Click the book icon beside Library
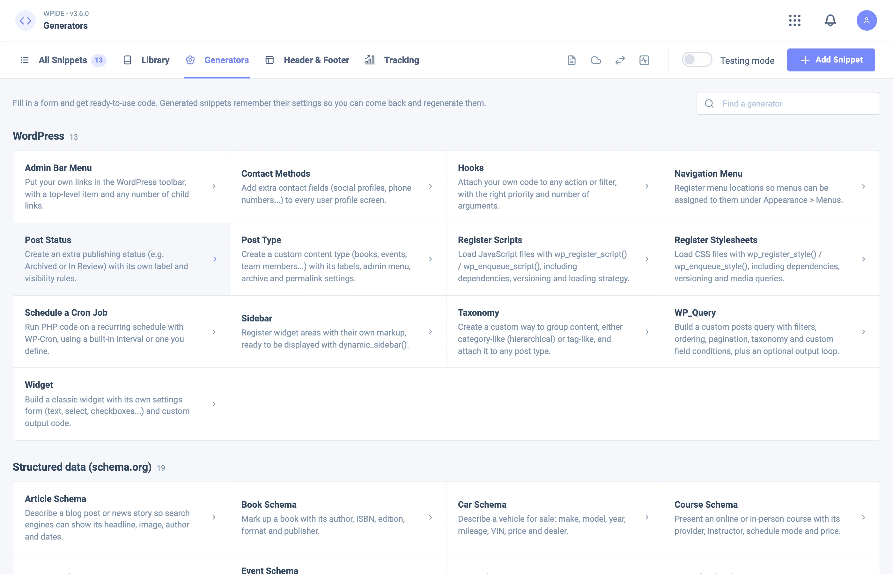Viewport: 893px width, 574px height. coord(127,60)
